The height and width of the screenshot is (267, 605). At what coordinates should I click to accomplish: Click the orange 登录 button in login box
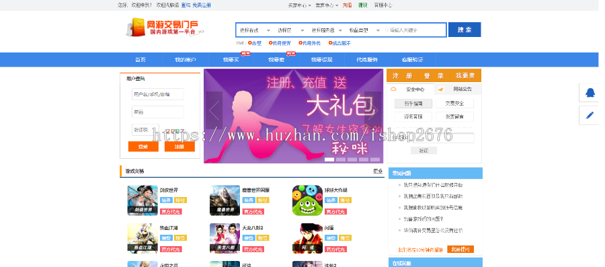point(143,147)
